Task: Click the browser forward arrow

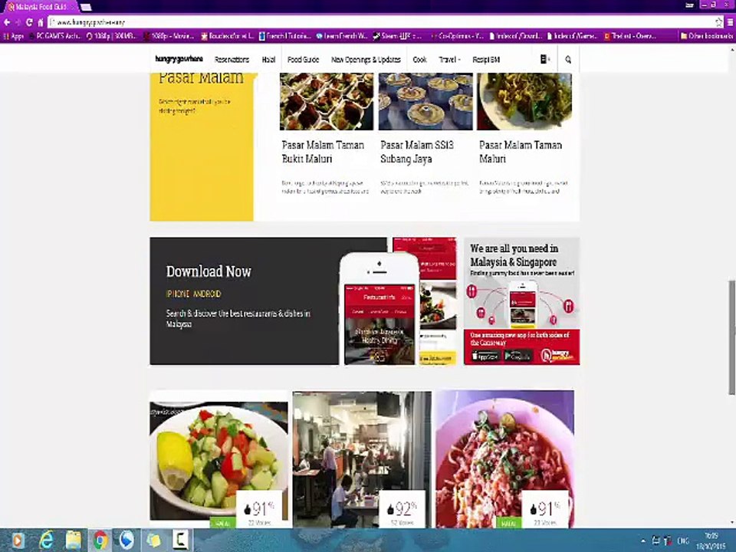Action: (18, 22)
